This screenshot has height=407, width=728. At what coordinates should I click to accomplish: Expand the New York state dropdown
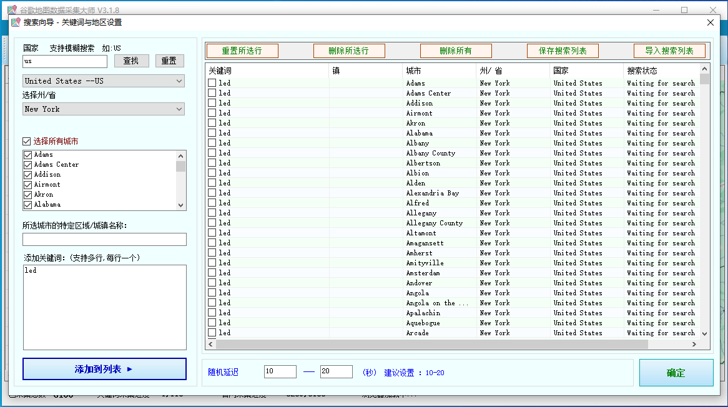tap(104, 109)
